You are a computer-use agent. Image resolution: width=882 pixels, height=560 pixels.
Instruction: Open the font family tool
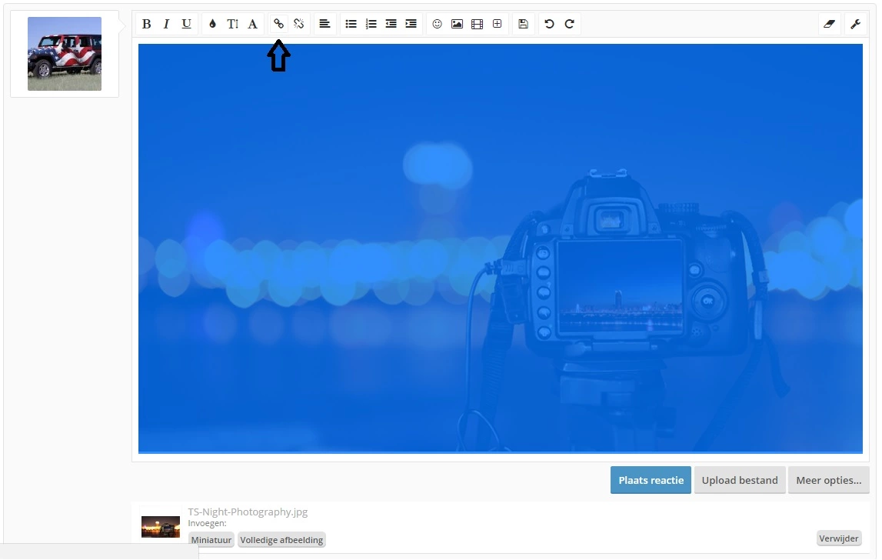point(252,24)
